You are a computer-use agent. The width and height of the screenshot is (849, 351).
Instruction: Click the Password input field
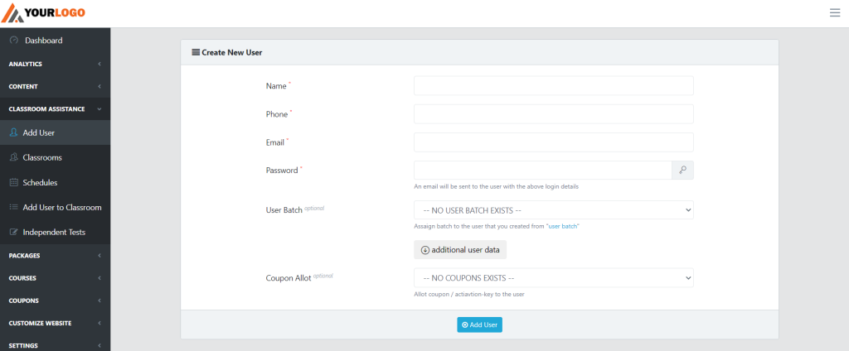pyautogui.click(x=543, y=170)
